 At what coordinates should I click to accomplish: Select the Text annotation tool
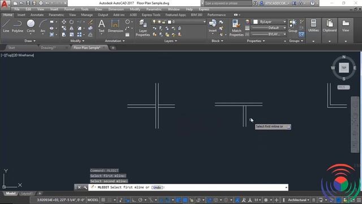[x=101, y=26]
